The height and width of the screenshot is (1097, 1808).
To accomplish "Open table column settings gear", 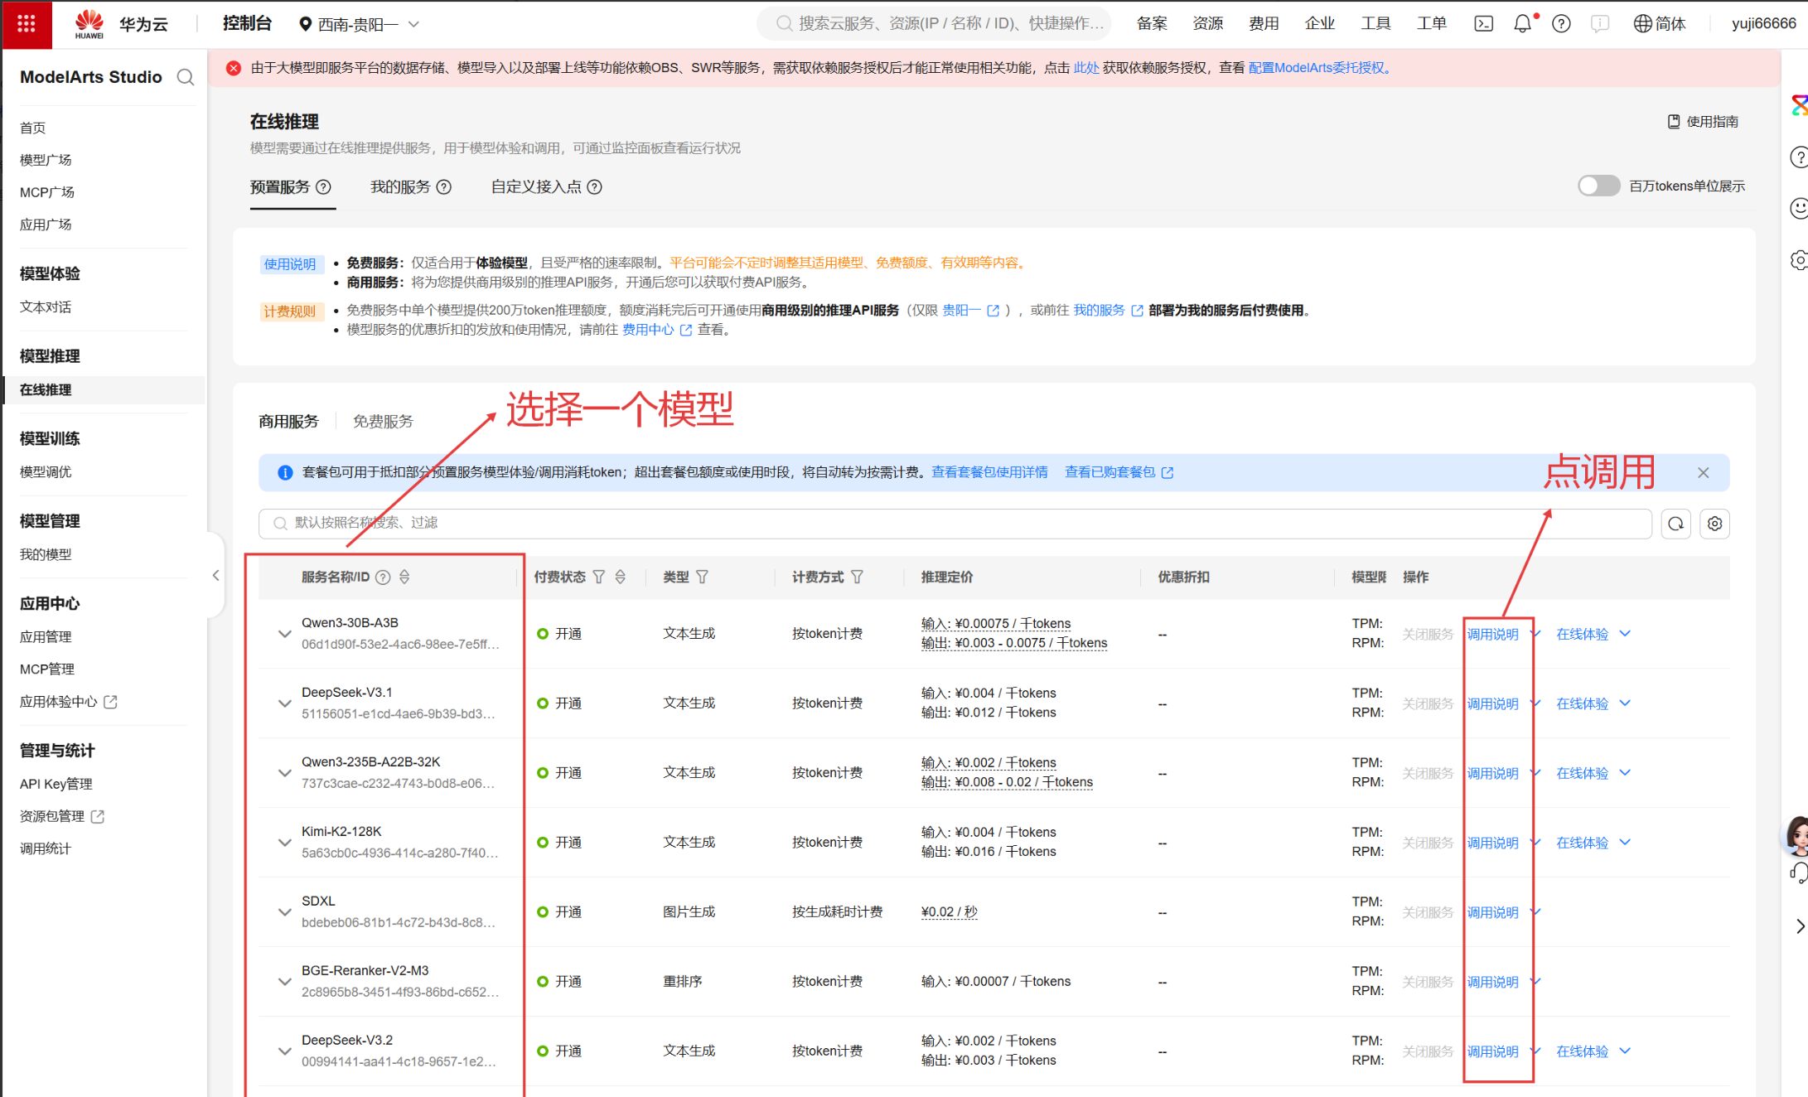I will click(x=1714, y=524).
